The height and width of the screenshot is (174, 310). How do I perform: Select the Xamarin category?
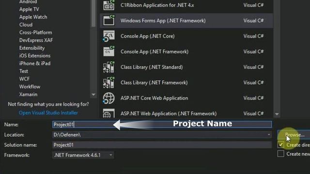28,94
